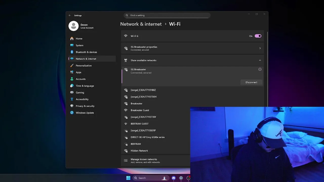This screenshot has width=324, height=182.
Task: Click the Privacy & security shield icon
Action: [72, 106]
